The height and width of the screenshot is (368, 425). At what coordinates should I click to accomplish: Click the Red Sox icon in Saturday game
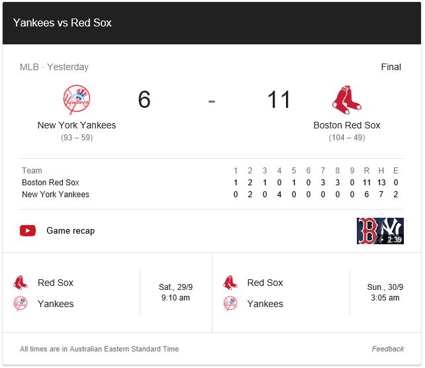click(x=21, y=283)
